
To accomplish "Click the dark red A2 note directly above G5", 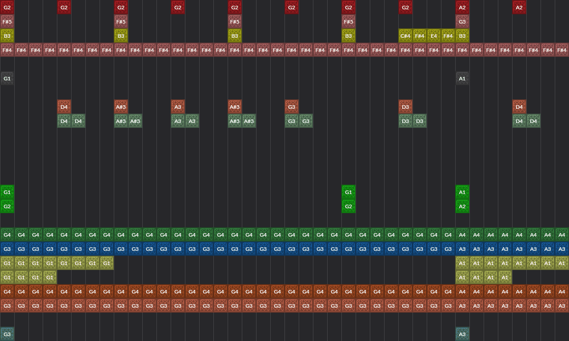I will tap(462, 7).
